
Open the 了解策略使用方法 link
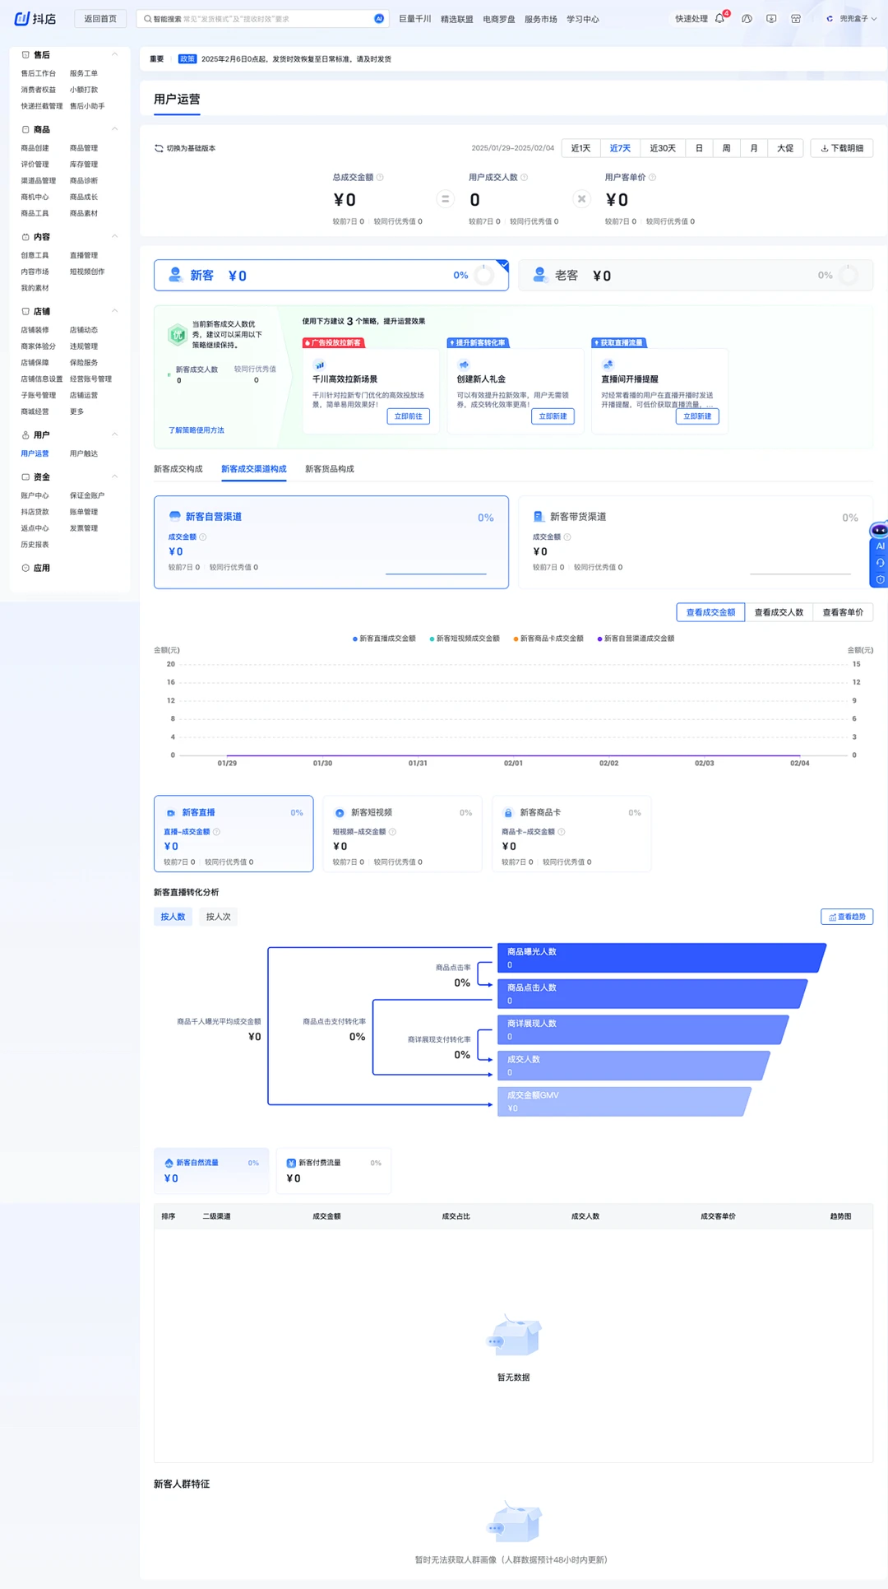(197, 430)
